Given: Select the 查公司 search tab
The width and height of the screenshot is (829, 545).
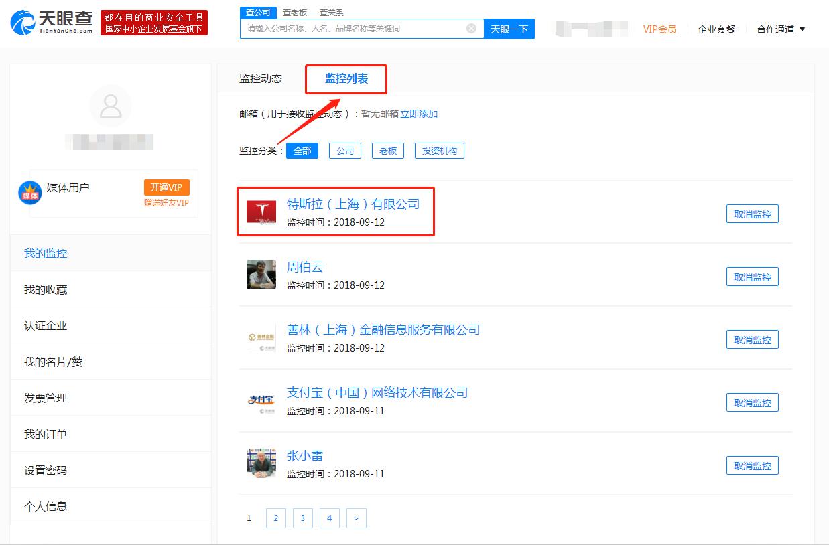Looking at the screenshot, I should (x=258, y=13).
